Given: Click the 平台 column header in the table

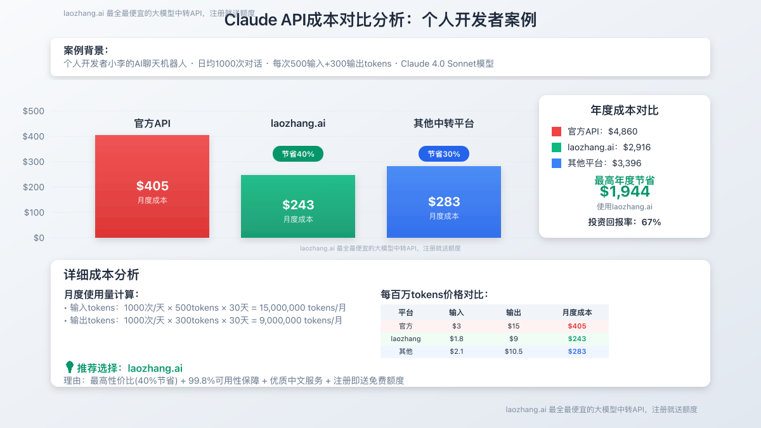Looking at the screenshot, I should [x=406, y=313].
